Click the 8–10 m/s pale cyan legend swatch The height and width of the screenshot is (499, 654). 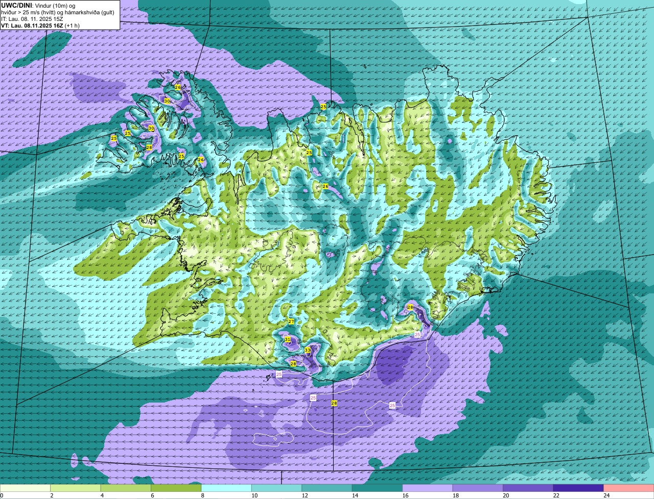[227, 488]
